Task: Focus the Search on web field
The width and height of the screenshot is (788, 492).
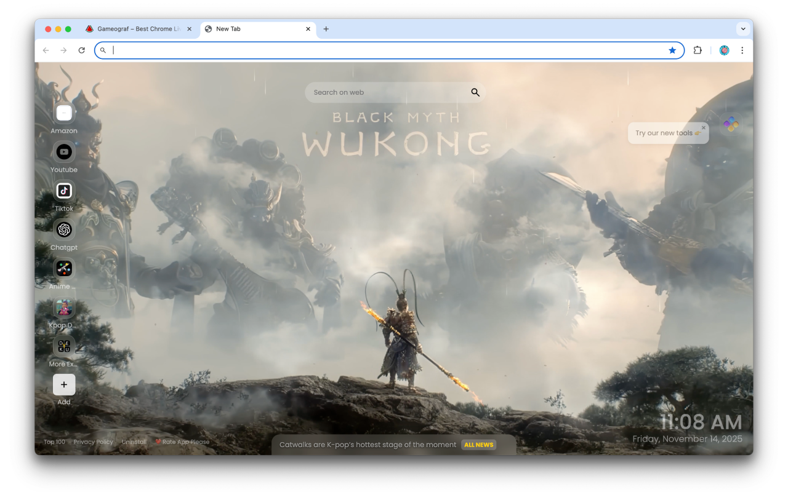Action: click(x=395, y=92)
